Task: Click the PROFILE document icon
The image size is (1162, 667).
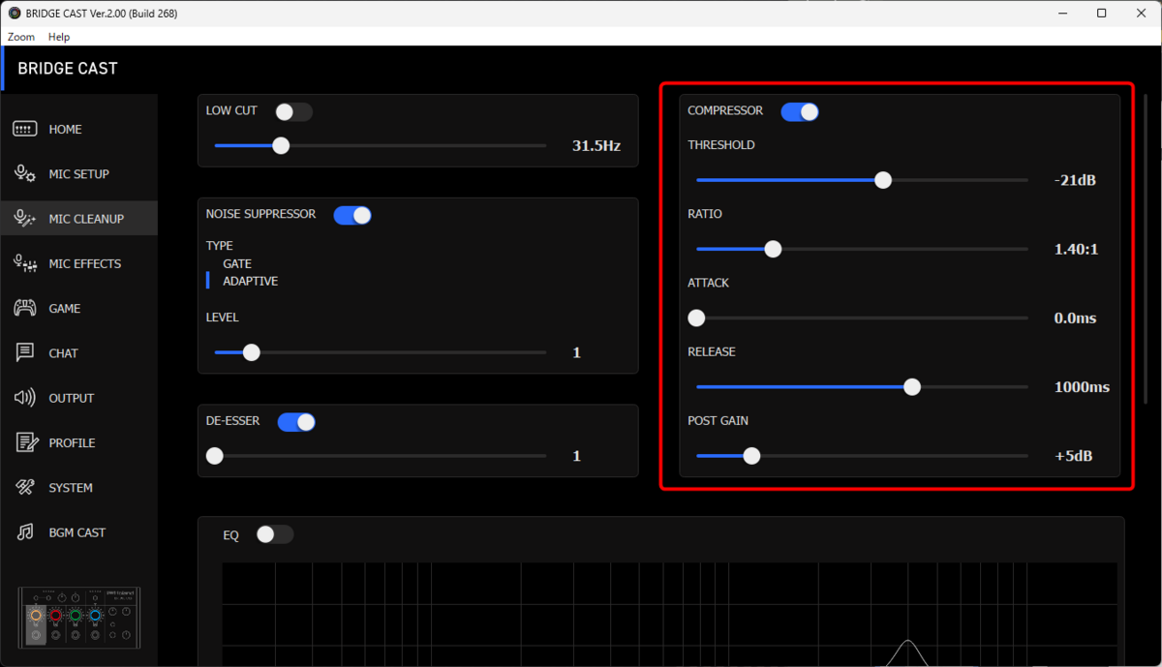Action: pyautogui.click(x=26, y=442)
